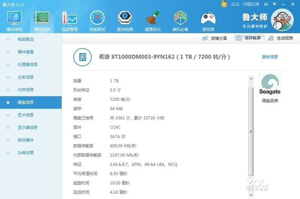Viewport: 300px width, 199px height.
Task: Click scrollbar up arrow in disk details
Action: point(251,78)
